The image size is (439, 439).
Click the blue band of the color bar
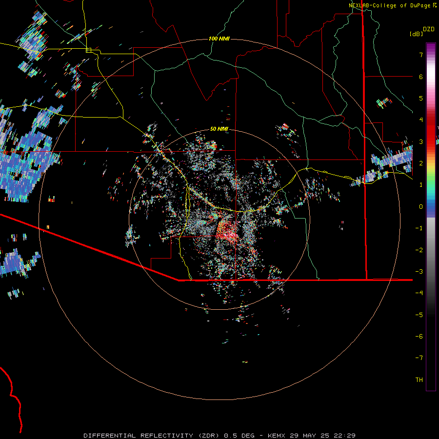(x=431, y=209)
